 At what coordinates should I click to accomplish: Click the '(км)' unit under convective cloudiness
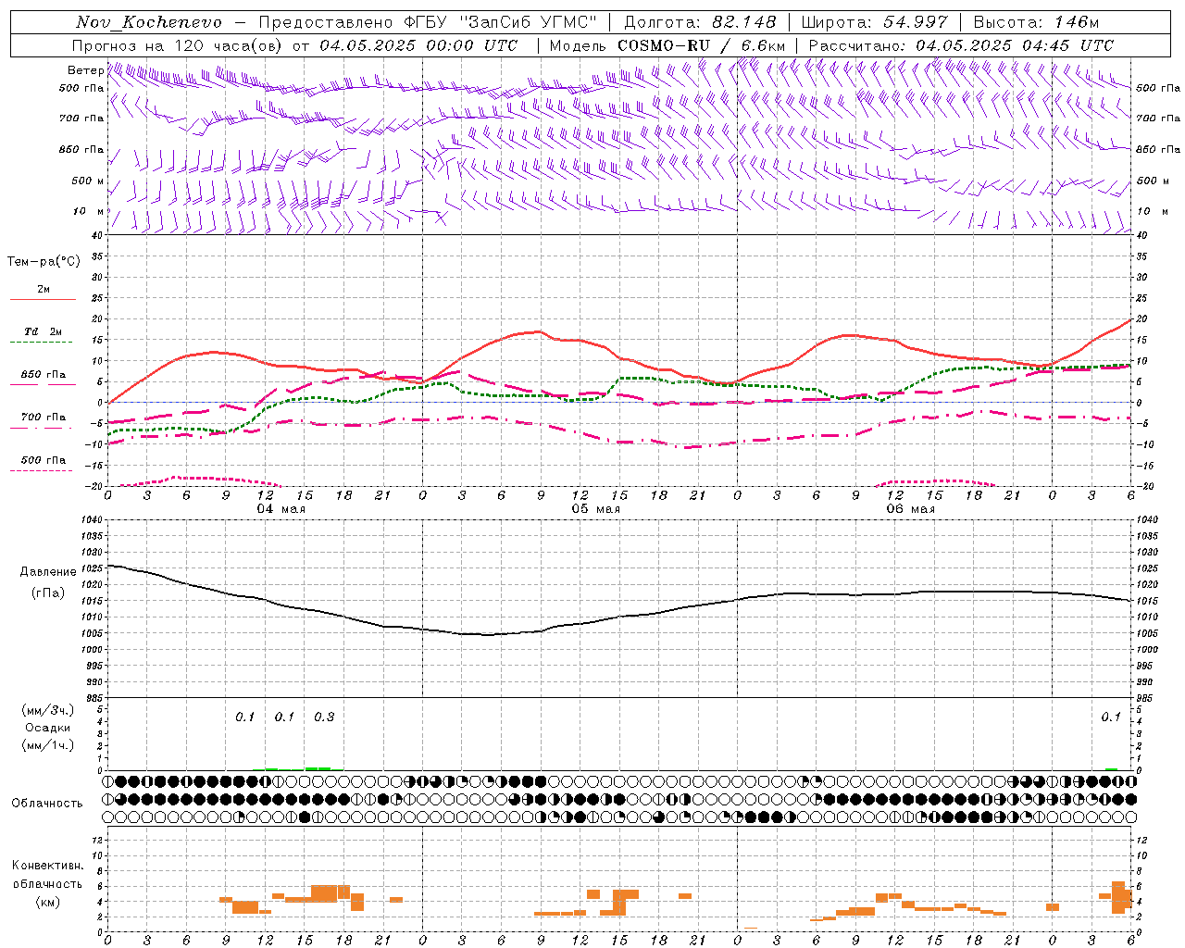47,902
